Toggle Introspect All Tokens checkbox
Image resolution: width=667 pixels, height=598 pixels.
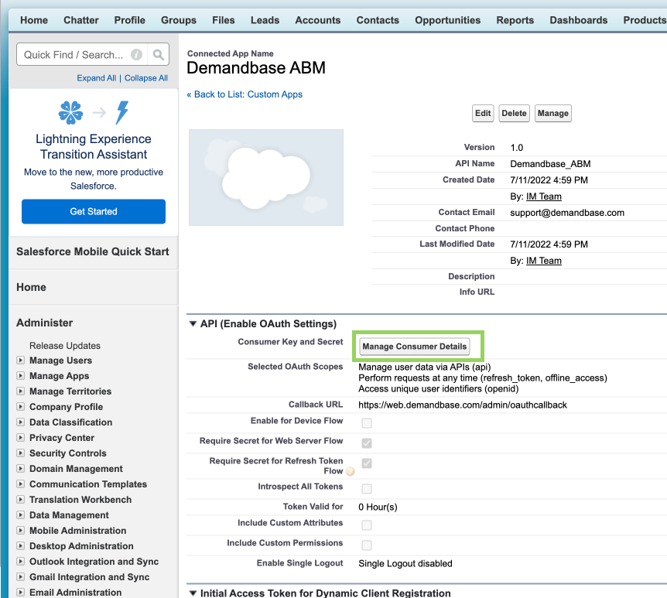pos(367,489)
